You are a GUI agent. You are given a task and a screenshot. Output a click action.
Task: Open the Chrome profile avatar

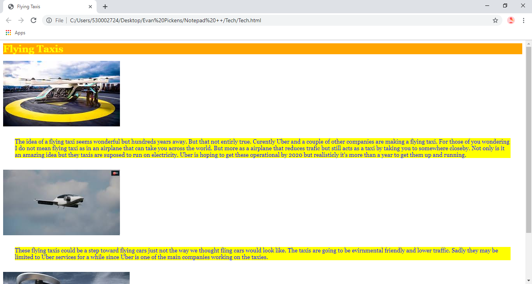click(x=511, y=20)
